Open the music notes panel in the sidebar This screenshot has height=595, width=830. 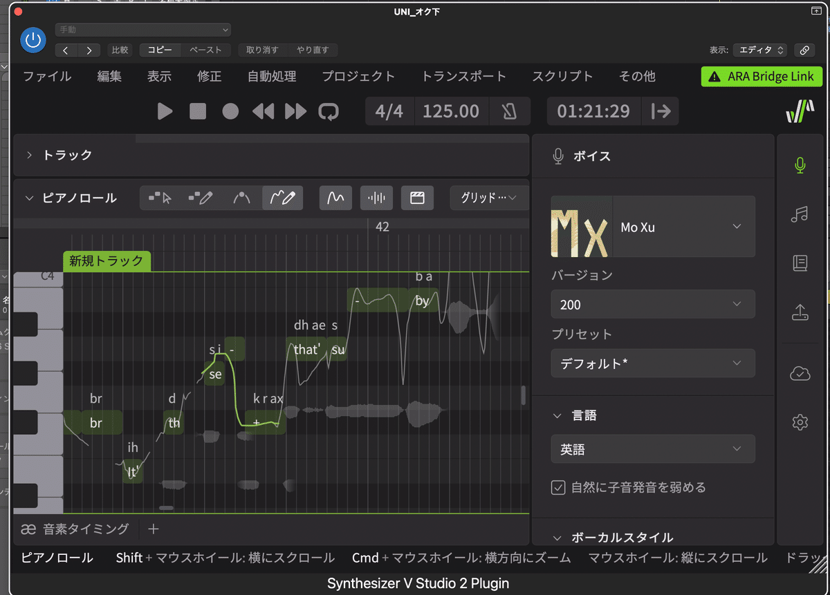pos(800,214)
